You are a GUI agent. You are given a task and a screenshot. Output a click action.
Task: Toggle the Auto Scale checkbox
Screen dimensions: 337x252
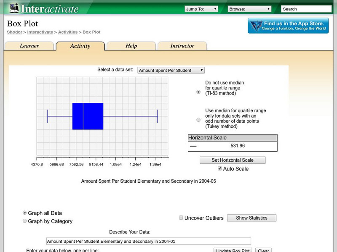[219, 168]
